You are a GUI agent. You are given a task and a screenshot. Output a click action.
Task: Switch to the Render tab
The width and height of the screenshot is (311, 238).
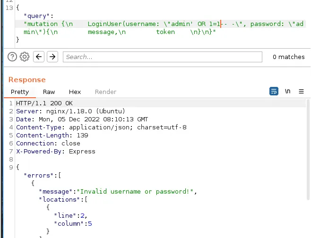(105, 92)
